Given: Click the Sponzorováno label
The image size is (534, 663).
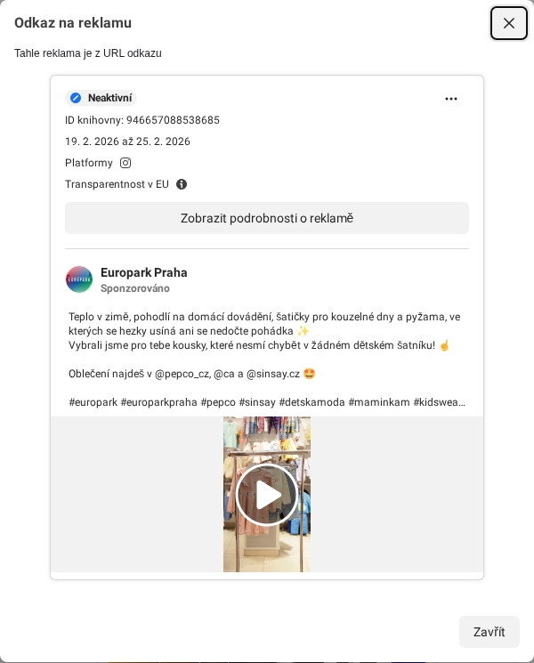Looking at the screenshot, I should [135, 288].
